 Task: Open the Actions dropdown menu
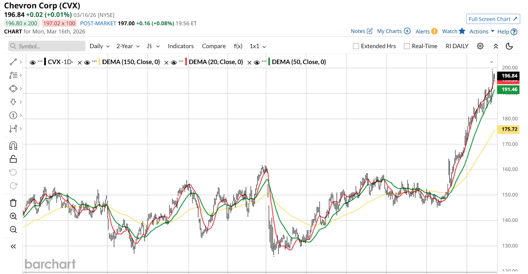[x=482, y=31]
